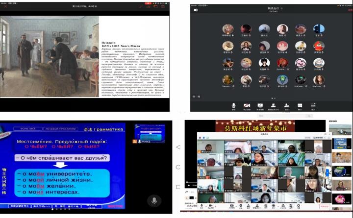Open the more options list icon
The height and width of the screenshot is (218, 353).
[x=313, y=104]
